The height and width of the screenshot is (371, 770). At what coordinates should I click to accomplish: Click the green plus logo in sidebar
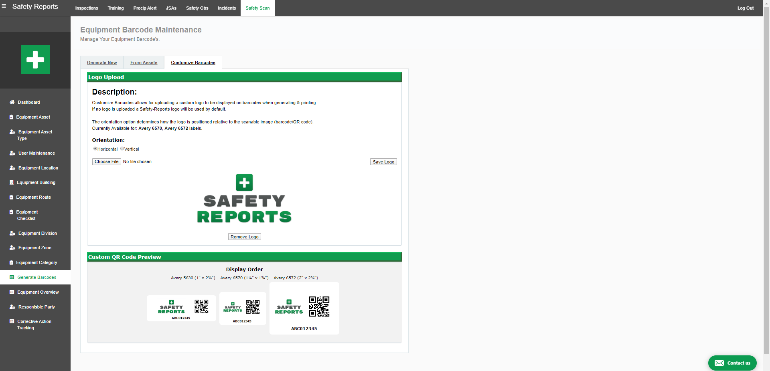tap(35, 59)
